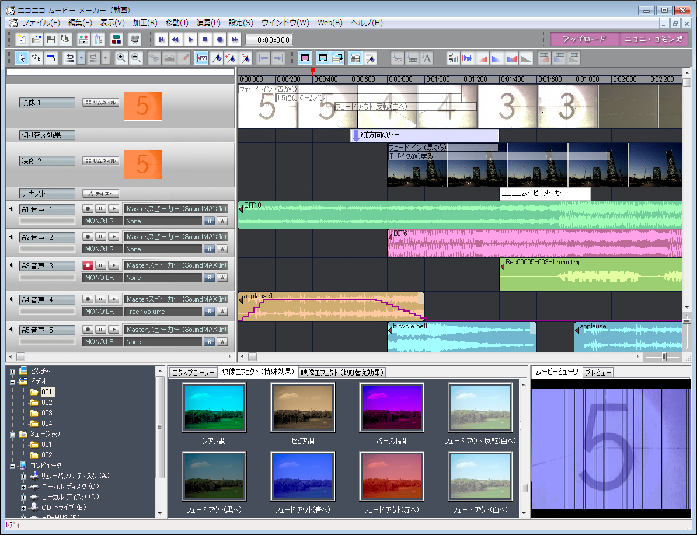Click the save-all stacked disks icon

click(x=66, y=40)
